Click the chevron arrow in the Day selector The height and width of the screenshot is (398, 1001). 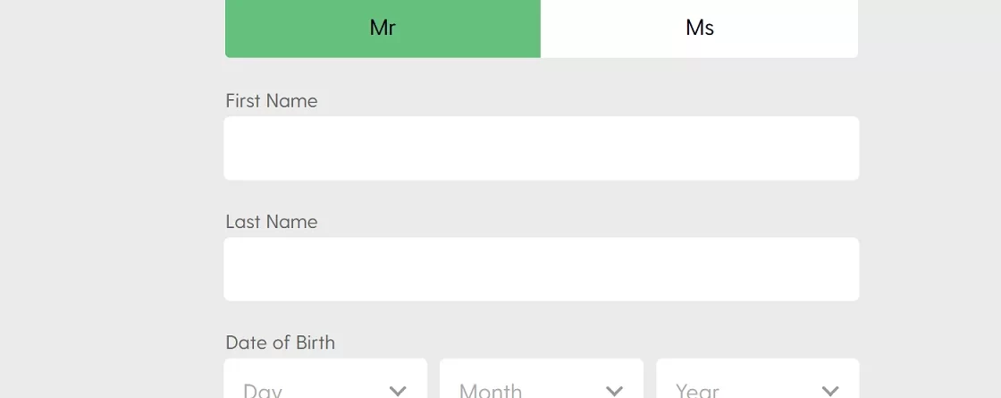(398, 390)
